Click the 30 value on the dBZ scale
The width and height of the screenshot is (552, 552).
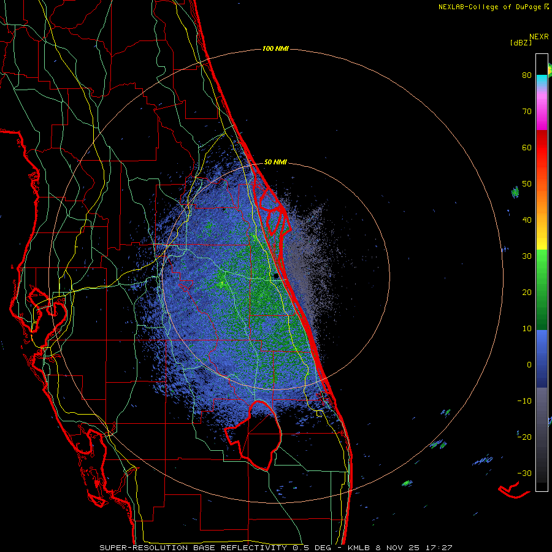tap(527, 256)
